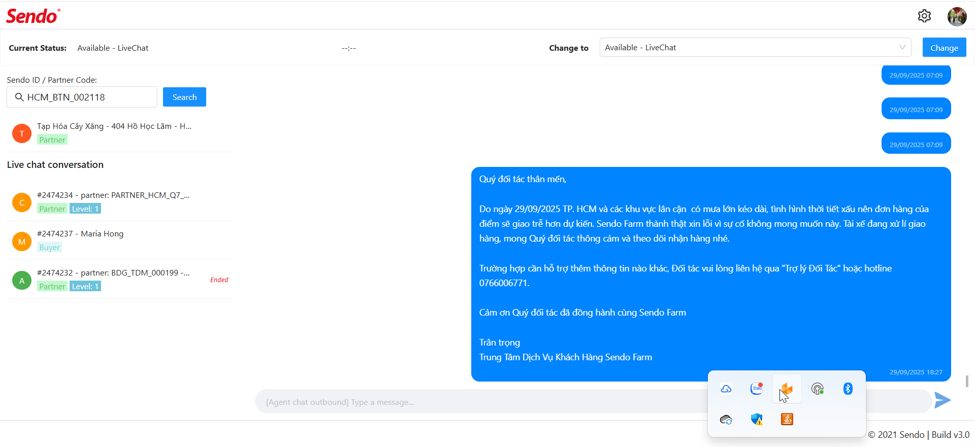This screenshot has width=975, height=447.
Task: Open Tạp Hóa Cây Xăng partner result
Action: (x=120, y=133)
